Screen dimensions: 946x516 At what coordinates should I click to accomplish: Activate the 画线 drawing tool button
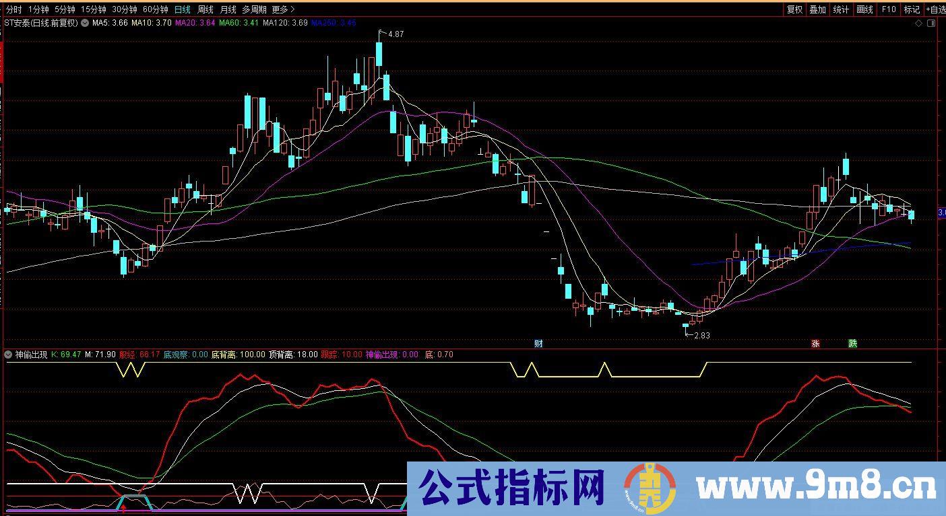pos(864,9)
